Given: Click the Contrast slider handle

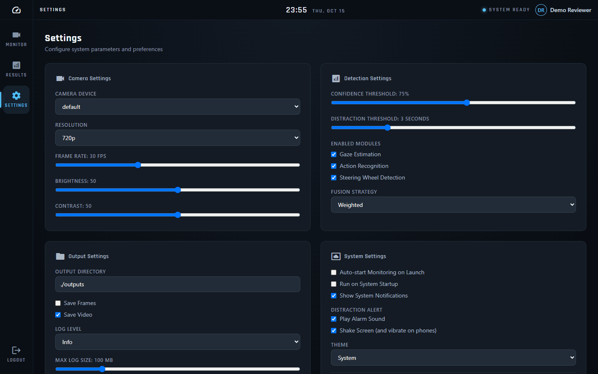Looking at the screenshot, I should 178,215.
